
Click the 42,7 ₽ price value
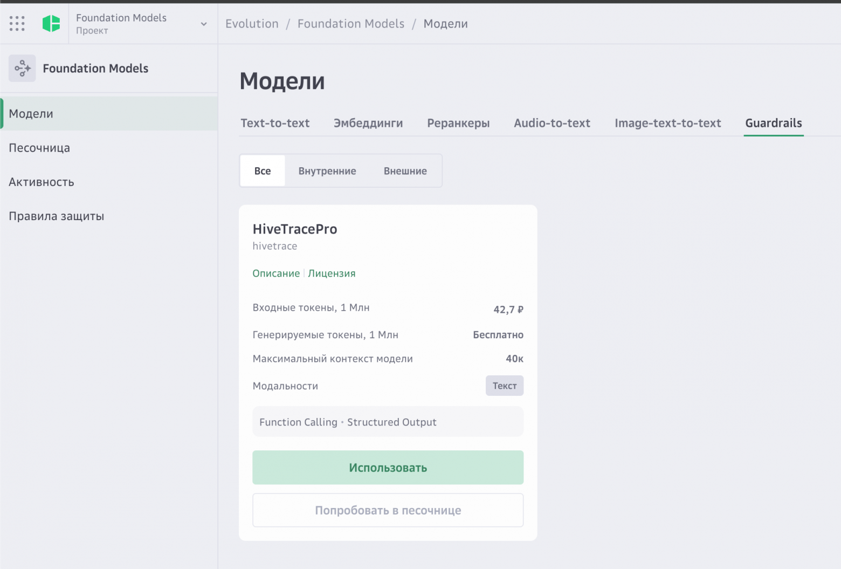[x=508, y=310]
